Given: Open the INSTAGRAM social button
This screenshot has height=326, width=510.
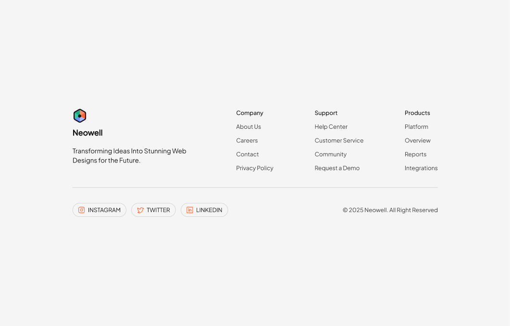Looking at the screenshot, I should (x=99, y=210).
